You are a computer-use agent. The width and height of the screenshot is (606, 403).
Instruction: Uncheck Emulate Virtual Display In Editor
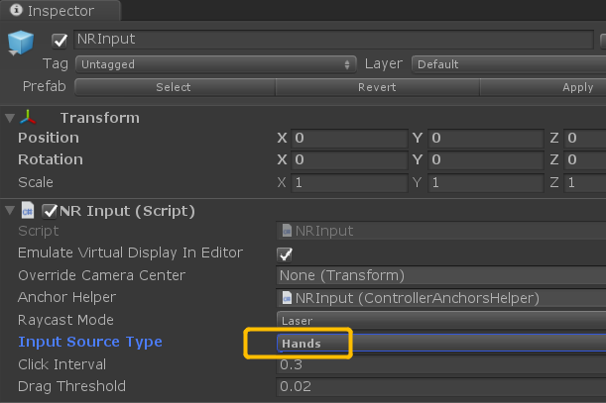(x=285, y=253)
